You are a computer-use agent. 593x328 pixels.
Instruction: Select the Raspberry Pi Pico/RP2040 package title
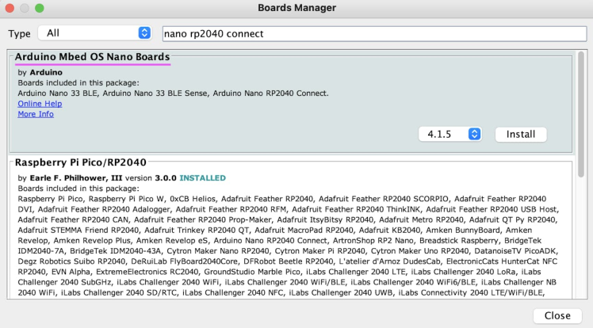81,162
